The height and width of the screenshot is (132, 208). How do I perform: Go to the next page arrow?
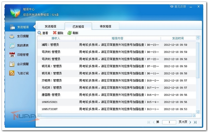tap(190, 122)
